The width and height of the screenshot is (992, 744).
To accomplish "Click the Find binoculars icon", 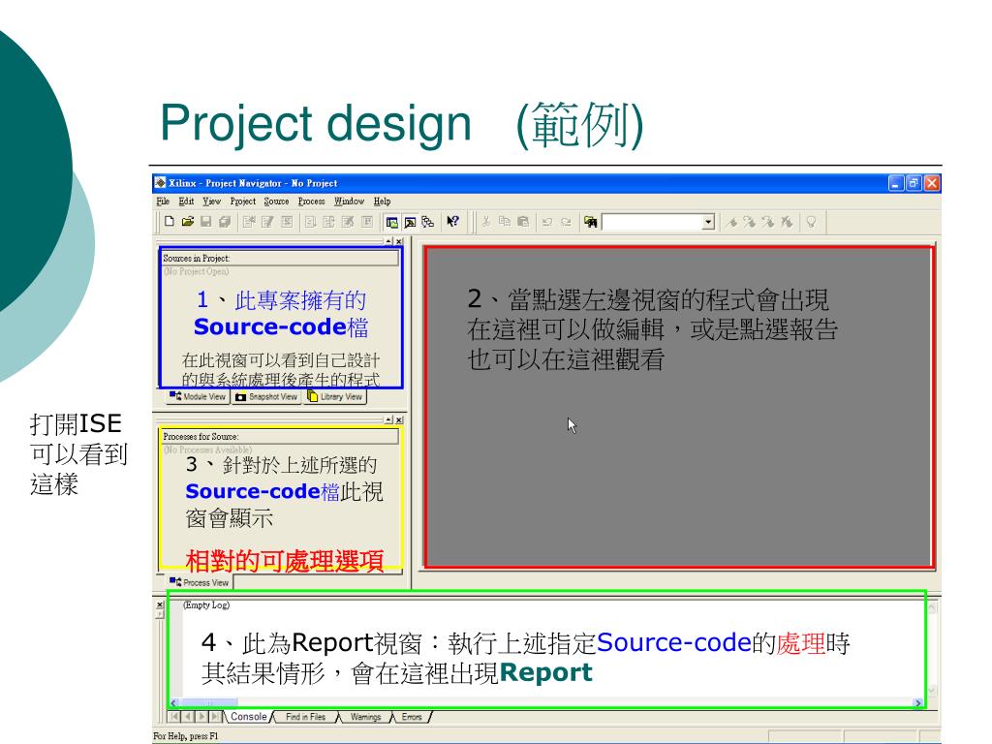I will 590,222.
